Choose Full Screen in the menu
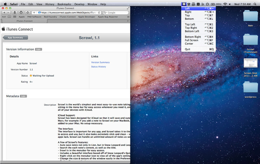This screenshot has width=260, height=164. tap(198, 40)
